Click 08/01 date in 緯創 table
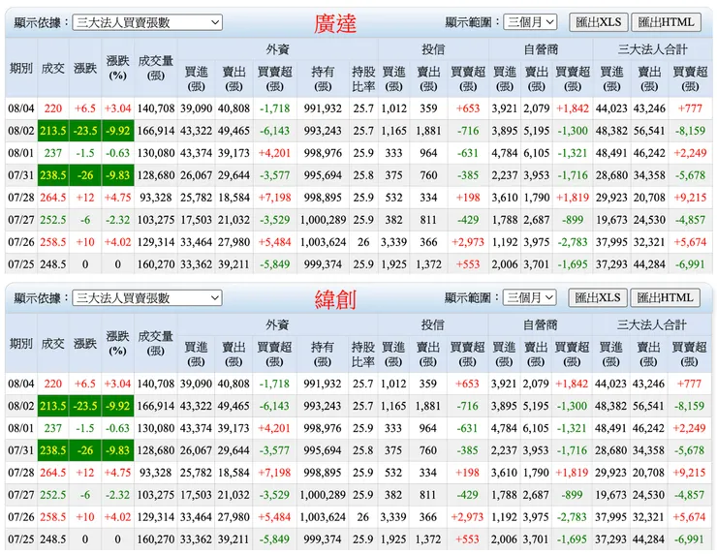This screenshot has height=554, width=717. [21, 428]
